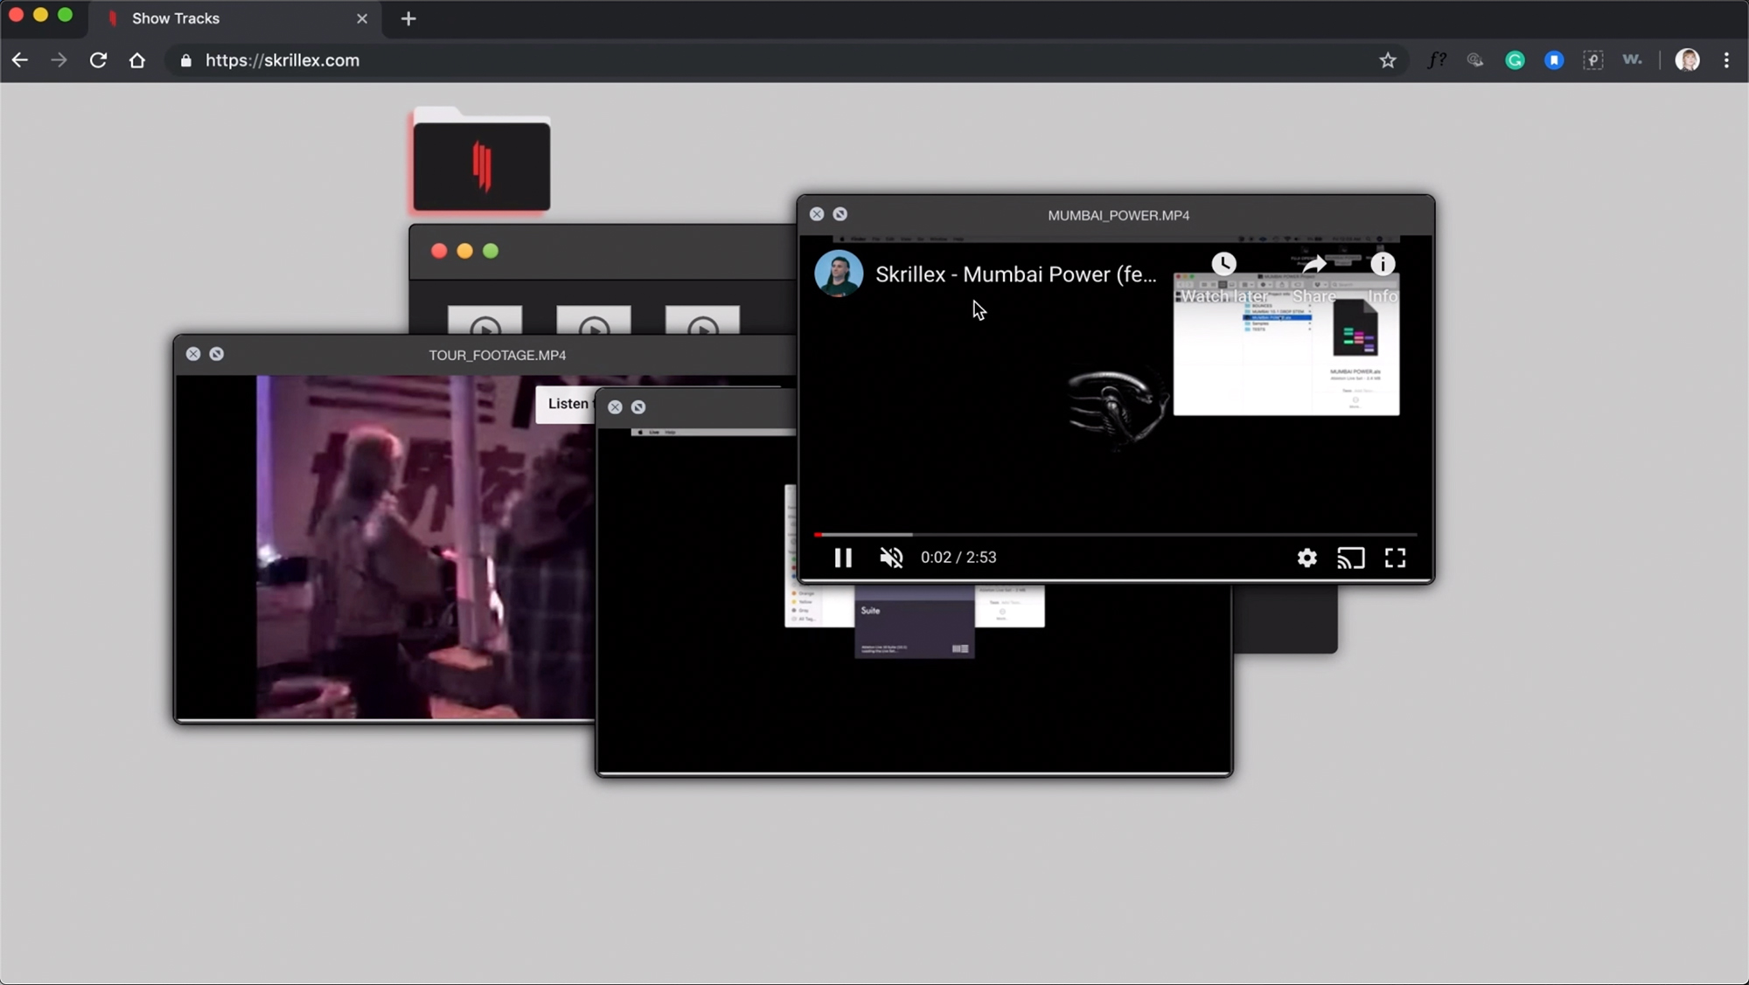The image size is (1749, 985).
Task: Pause the Mumbai Power video
Action: pos(842,558)
